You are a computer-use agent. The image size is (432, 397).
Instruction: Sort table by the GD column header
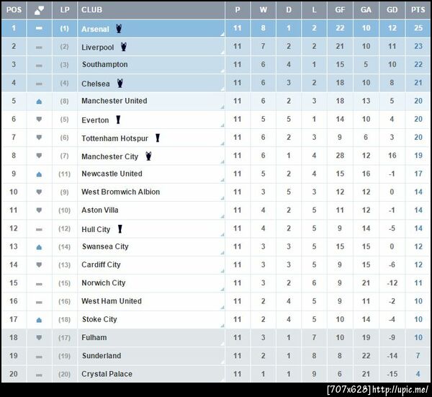click(x=392, y=10)
